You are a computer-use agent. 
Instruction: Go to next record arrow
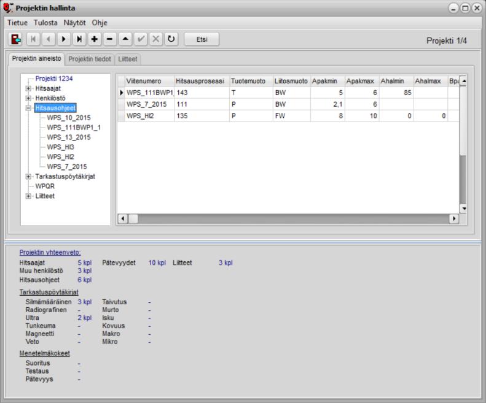[x=64, y=39]
